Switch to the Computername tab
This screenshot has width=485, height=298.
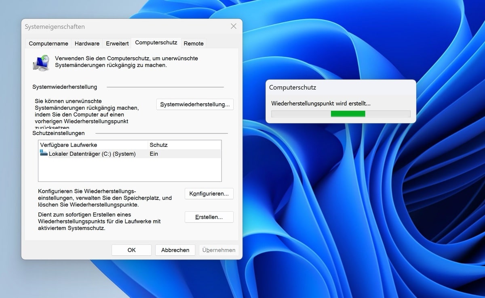click(48, 44)
